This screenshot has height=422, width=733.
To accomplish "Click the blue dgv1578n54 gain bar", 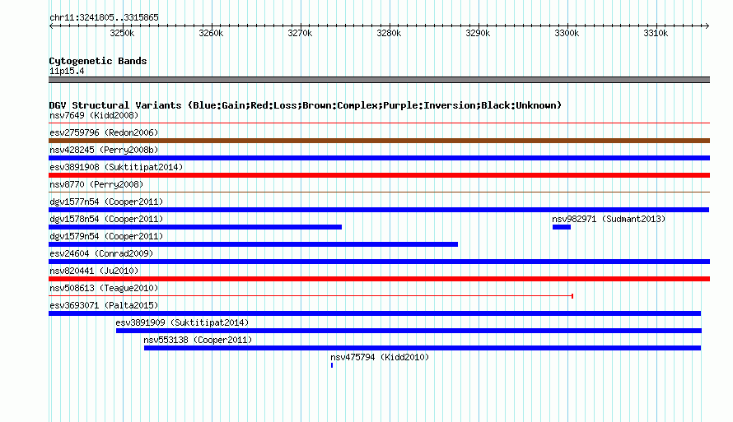I will (195, 227).
